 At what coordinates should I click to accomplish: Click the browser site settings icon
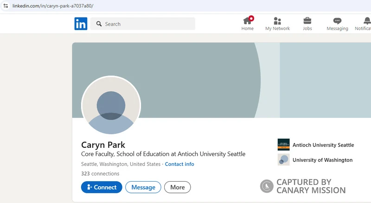(x=6, y=6)
